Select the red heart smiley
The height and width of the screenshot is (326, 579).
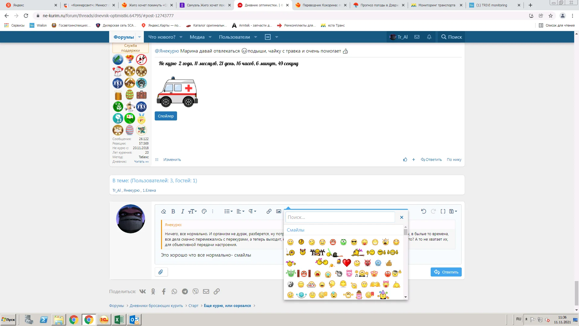[346, 263]
